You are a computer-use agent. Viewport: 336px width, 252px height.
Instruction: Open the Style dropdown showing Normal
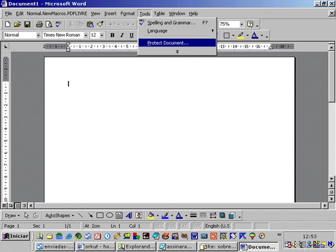[38, 35]
